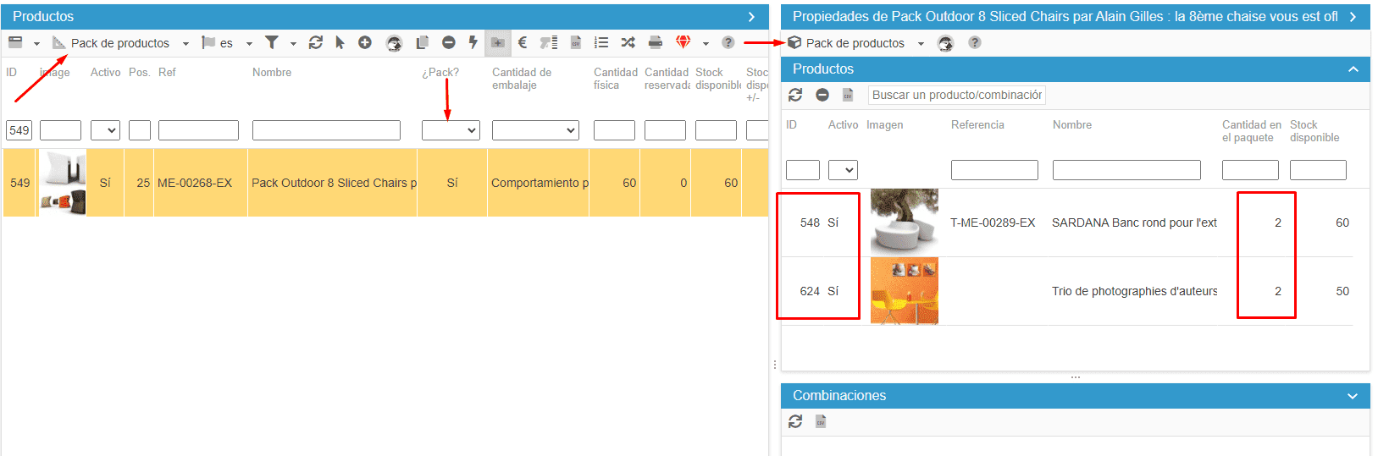
Task: Click the shuffle arrows icon
Action: pos(628,42)
